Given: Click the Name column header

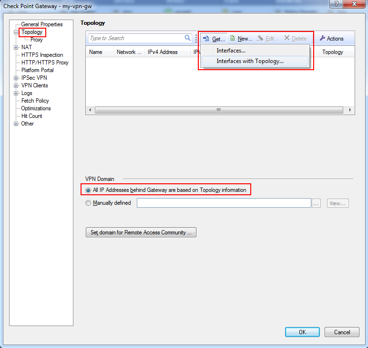Looking at the screenshot, I should tap(100, 52).
